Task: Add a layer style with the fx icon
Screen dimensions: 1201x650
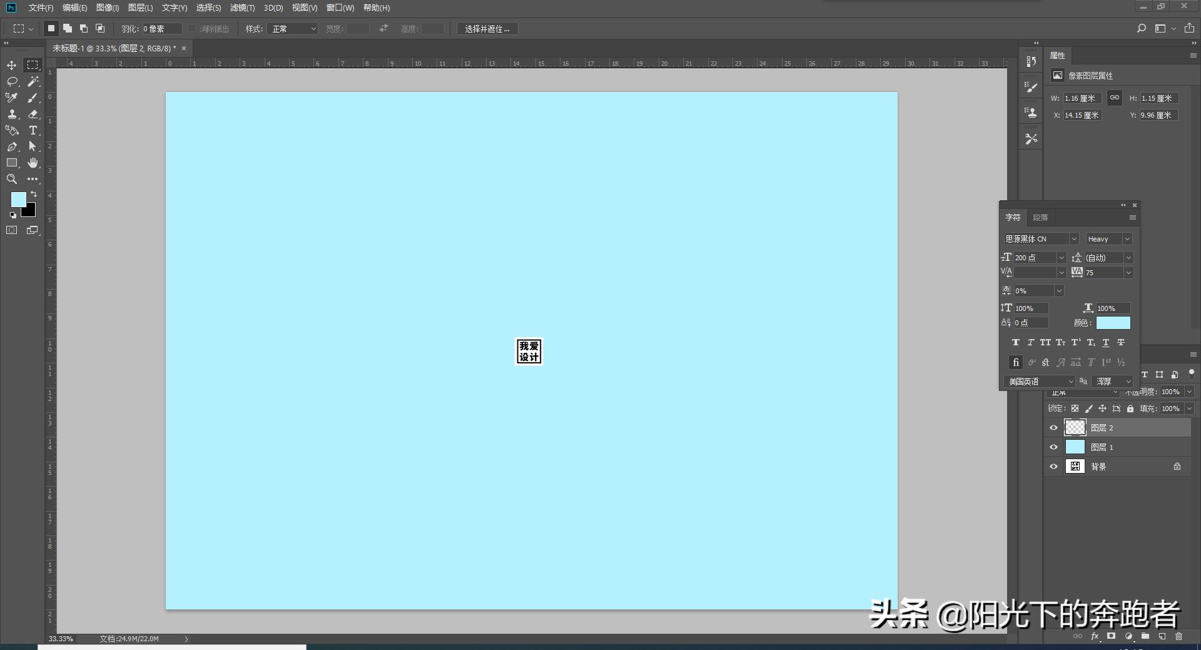Action: [x=1095, y=636]
